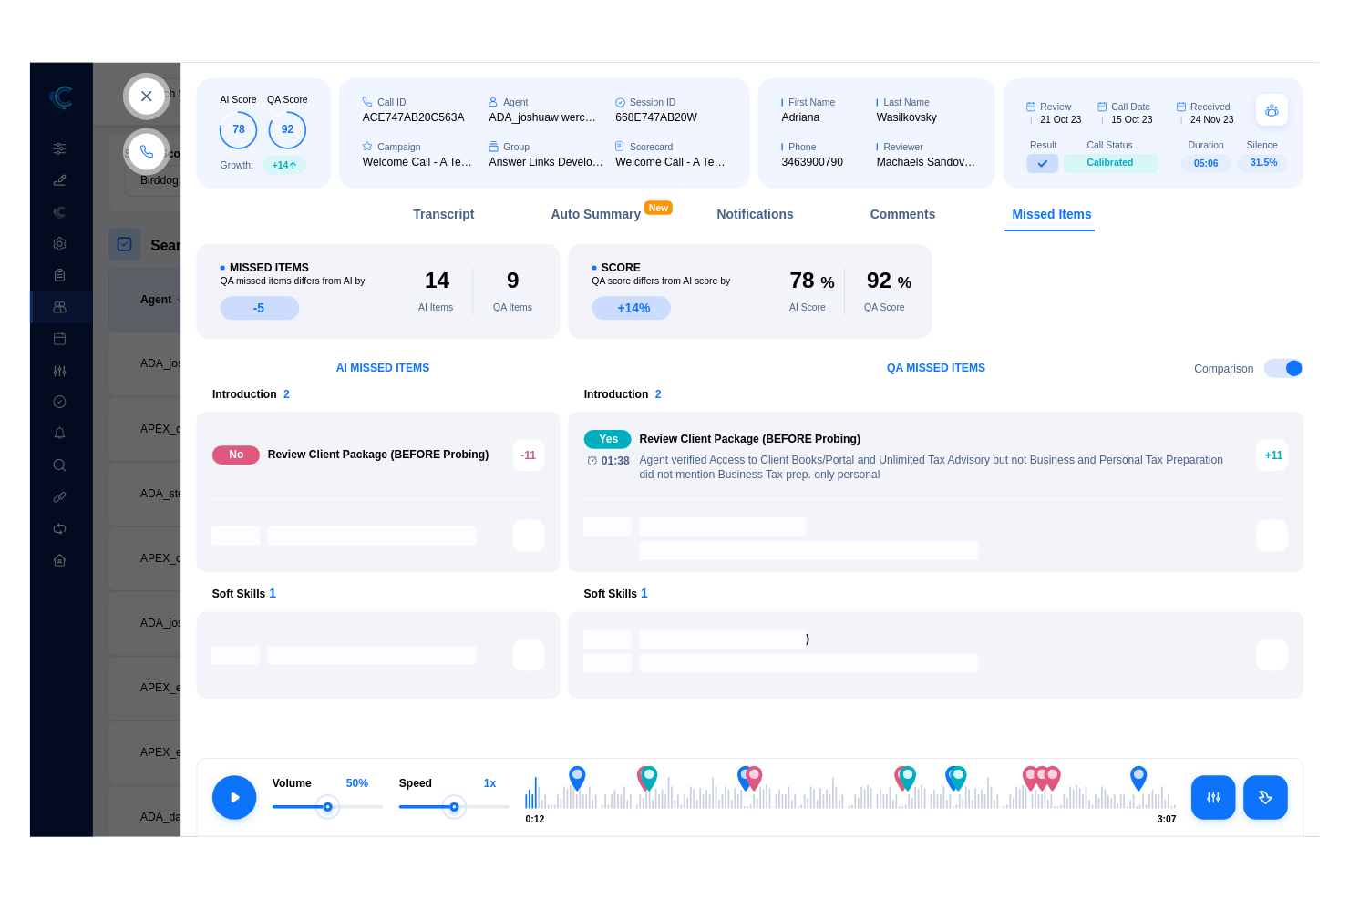Toggle the Comparison switch
Screen dimensions: 1349x899
(1283, 368)
